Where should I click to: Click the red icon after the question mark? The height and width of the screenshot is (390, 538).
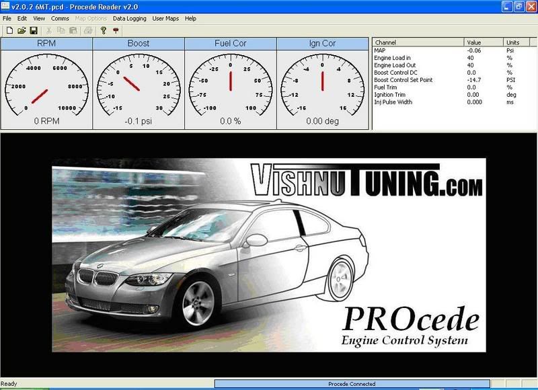pos(116,30)
